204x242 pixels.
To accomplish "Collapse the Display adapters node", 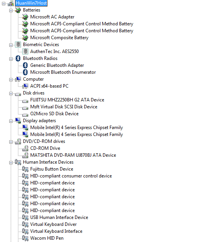I will coord(11,121).
